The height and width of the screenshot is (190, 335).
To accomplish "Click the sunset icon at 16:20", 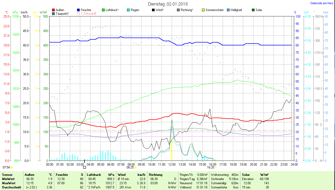I will [216, 167].
